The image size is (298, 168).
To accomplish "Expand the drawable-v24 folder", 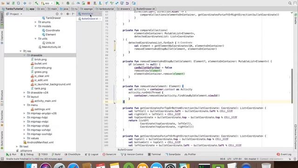I will point(25,92).
